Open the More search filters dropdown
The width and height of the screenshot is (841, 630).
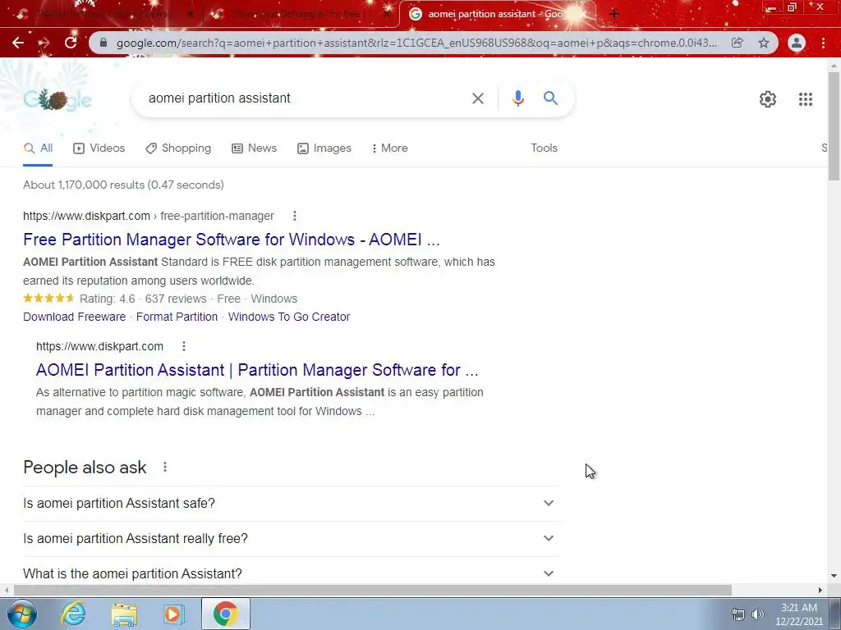click(389, 148)
